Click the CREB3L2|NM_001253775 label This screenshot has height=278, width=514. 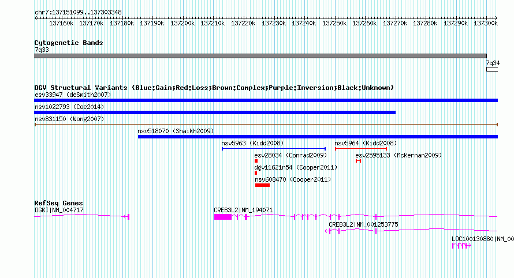[x=363, y=224]
